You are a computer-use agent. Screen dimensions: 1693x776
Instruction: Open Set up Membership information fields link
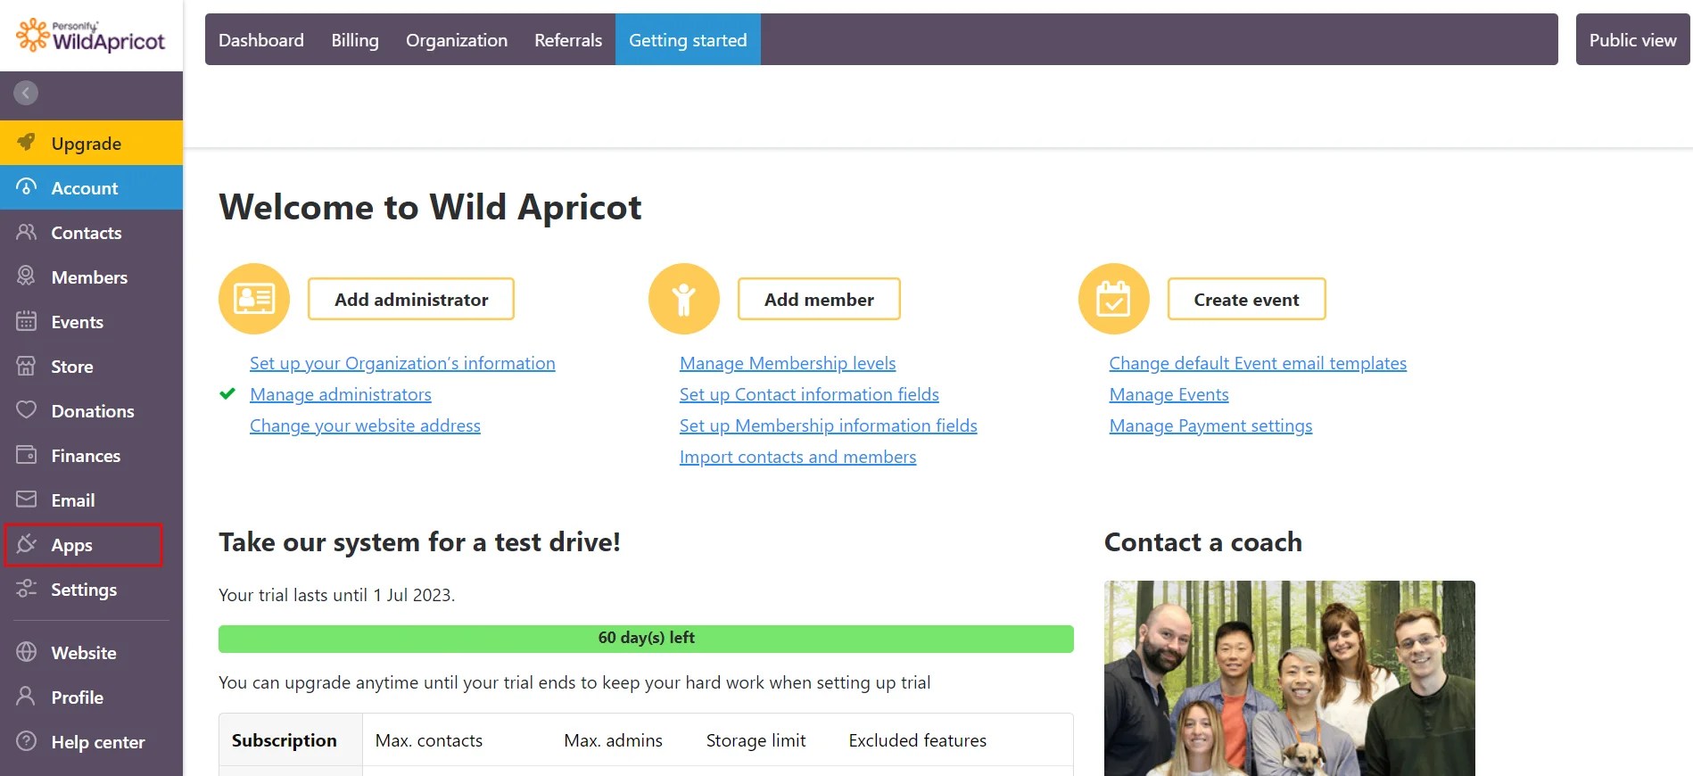pyautogui.click(x=829, y=425)
